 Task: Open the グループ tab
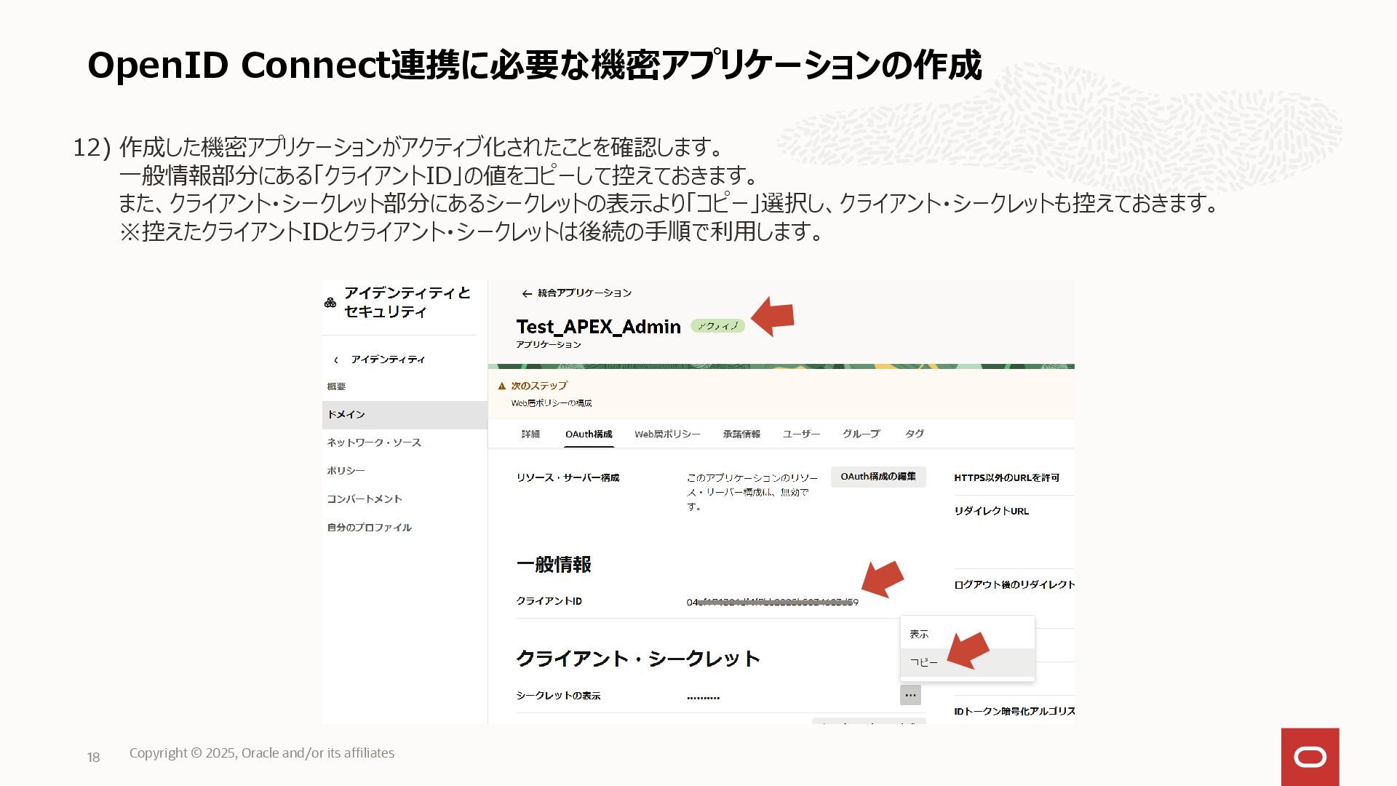tap(861, 434)
